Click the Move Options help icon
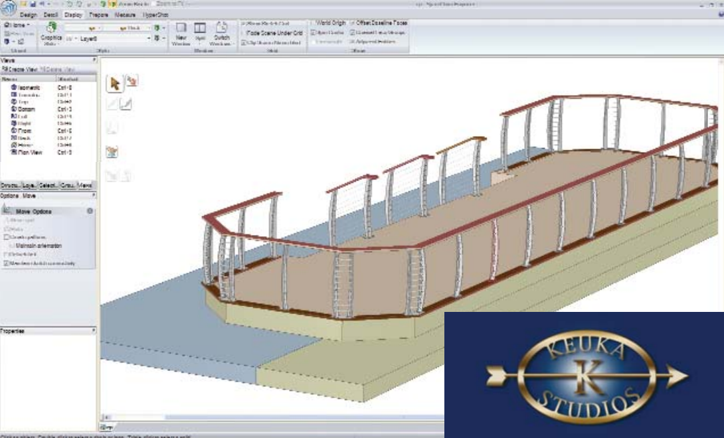724x438 pixels. [90, 211]
